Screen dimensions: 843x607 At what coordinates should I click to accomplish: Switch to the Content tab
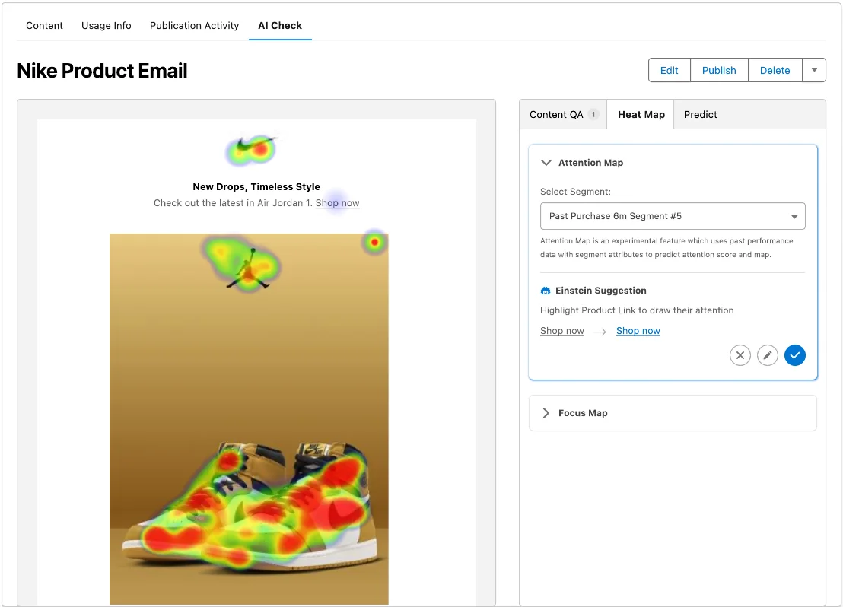[x=44, y=26]
